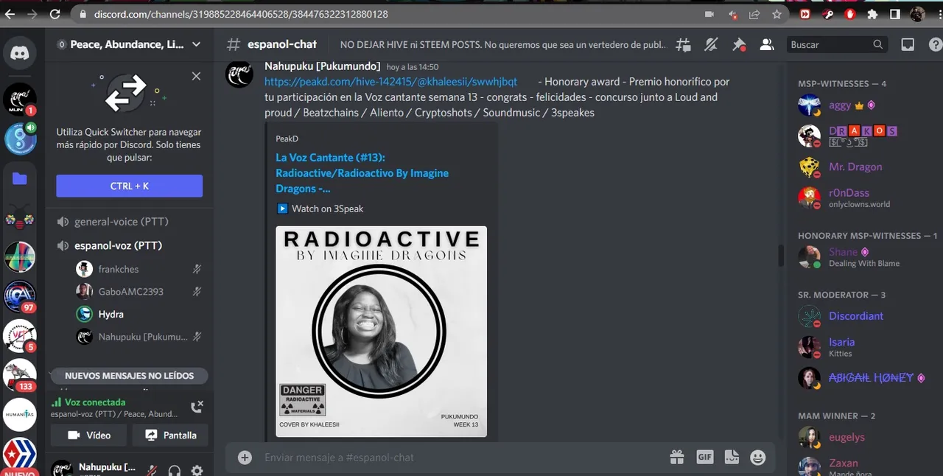Viewport: 943px width, 476px height.
Task: Open the Nitro gift icon
Action: tap(677, 458)
